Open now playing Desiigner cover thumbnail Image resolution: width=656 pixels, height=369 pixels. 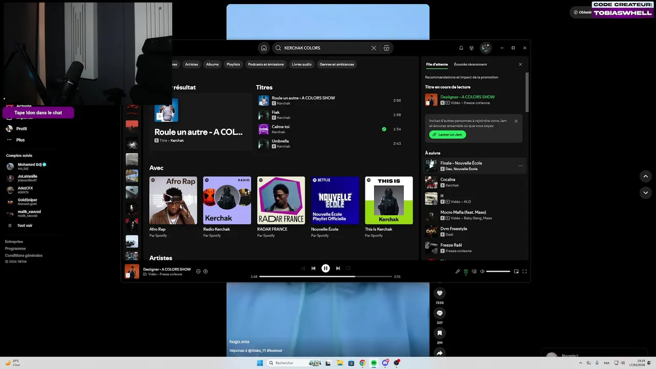[x=132, y=272]
